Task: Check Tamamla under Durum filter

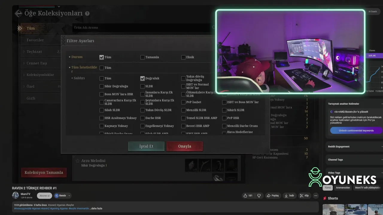Action: pyautogui.click(x=142, y=57)
